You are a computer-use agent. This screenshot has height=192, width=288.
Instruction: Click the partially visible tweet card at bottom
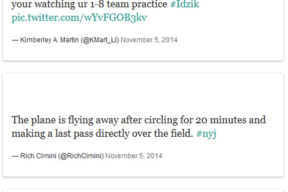pyautogui.click(x=143, y=190)
